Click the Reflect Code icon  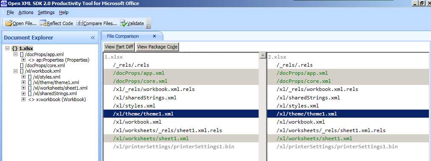tap(43, 23)
